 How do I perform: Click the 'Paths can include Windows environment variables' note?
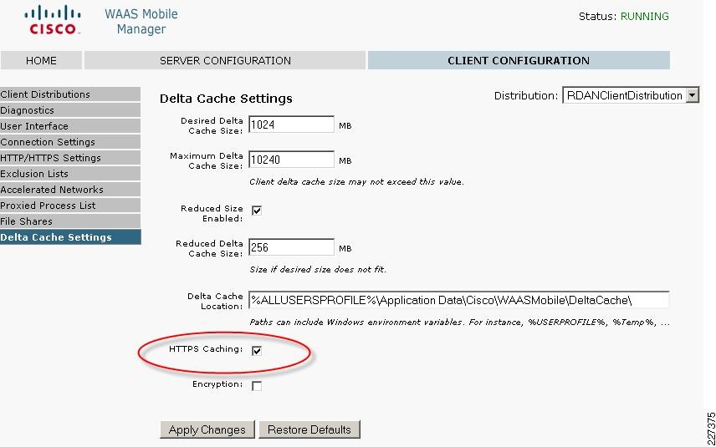point(459,322)
